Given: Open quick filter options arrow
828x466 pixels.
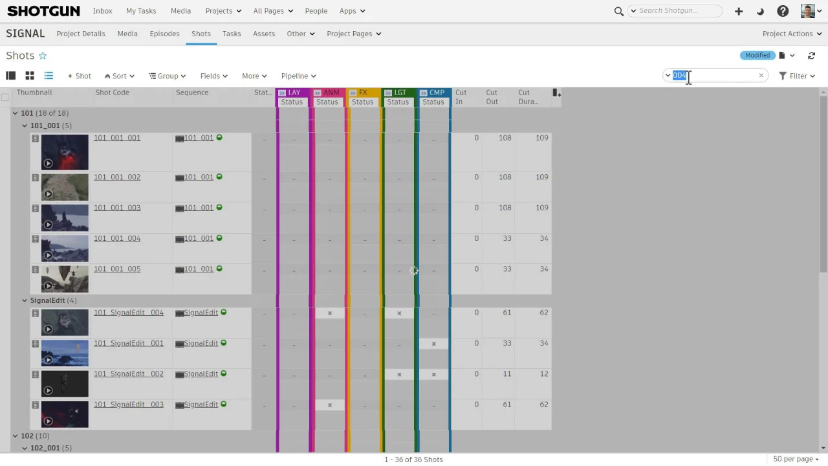Looking at the screenshot, I should tap(668, 76).
